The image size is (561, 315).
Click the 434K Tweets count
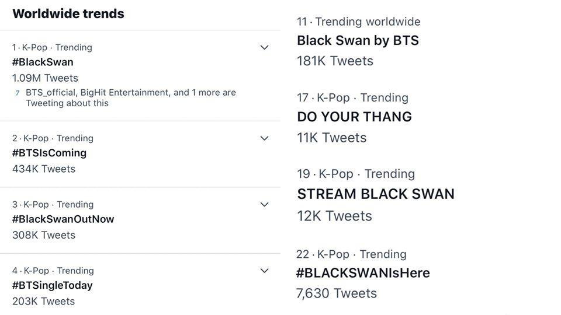click(44, 169)
